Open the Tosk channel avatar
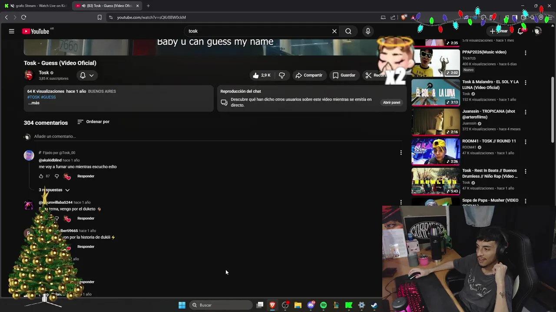556x312 pixels. tap(29, 75)
